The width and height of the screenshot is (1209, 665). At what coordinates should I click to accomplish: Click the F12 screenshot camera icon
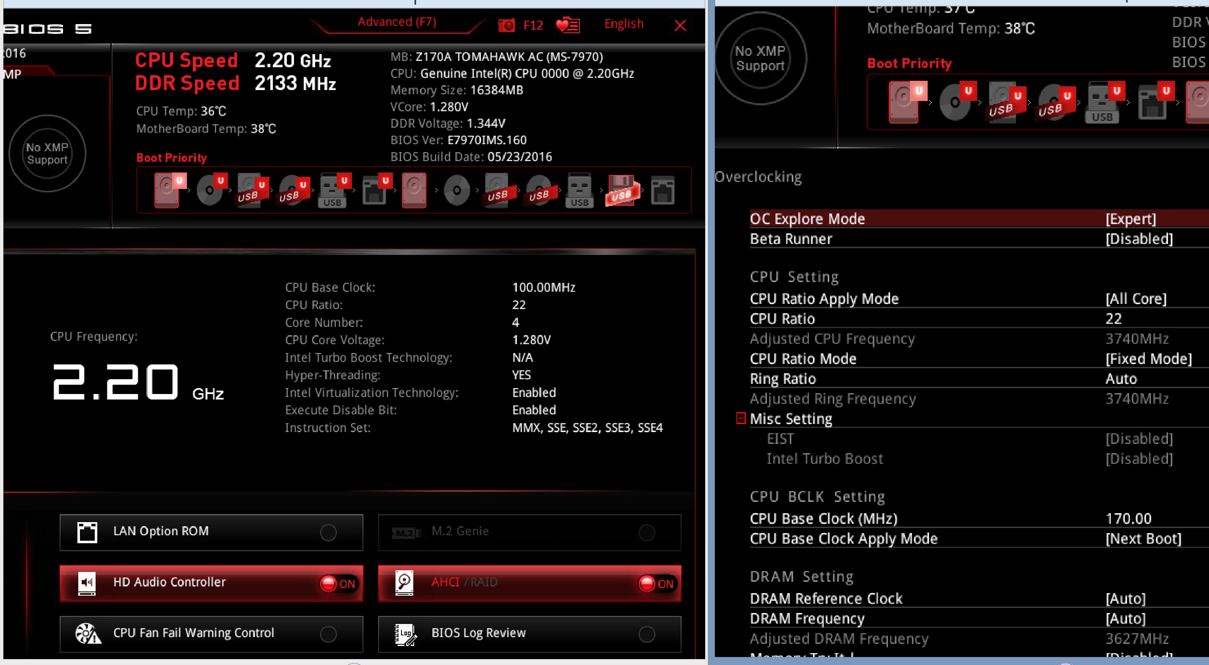[x=506, y=25]
